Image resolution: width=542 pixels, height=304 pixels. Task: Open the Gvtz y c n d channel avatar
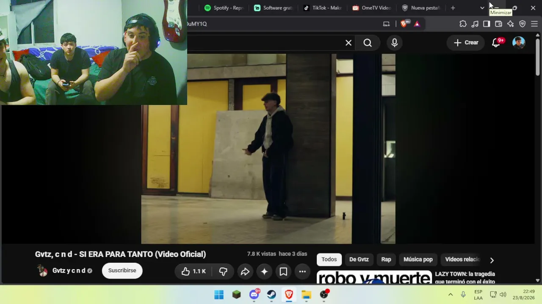coord(42,271)
